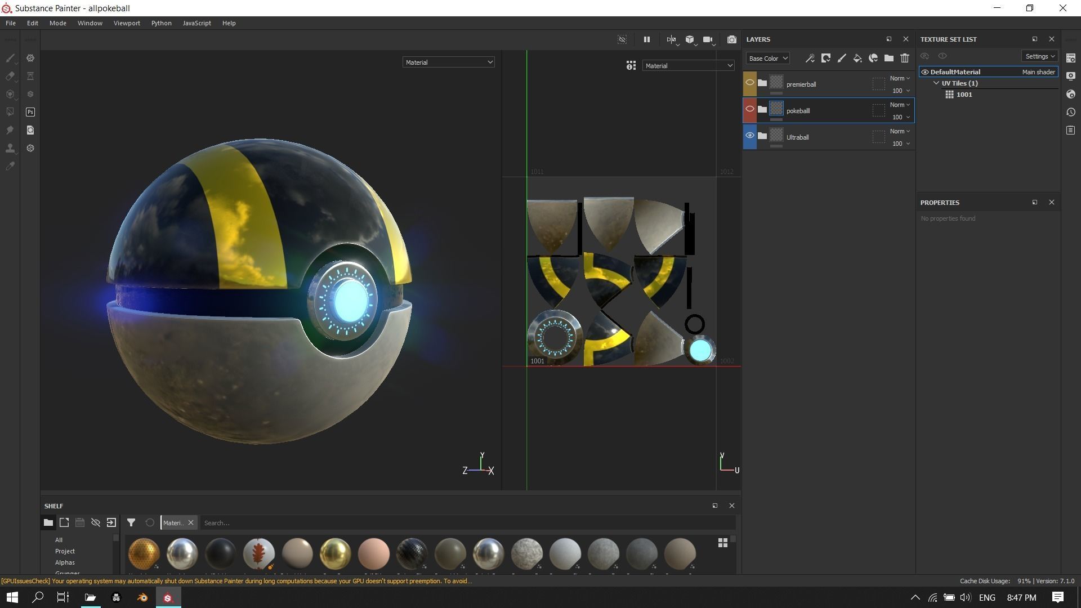
Task: Add an effect with the magic wand icon
Action: click(810, 58)
